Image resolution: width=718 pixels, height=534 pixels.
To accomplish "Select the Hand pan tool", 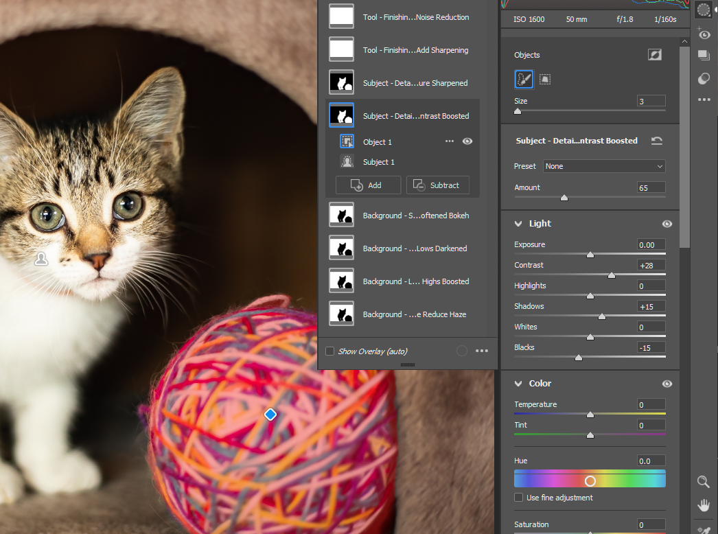I will pyautogui.click(x=703, y=505).
